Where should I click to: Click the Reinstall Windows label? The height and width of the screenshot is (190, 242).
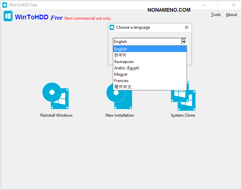(x=56, y=115)
